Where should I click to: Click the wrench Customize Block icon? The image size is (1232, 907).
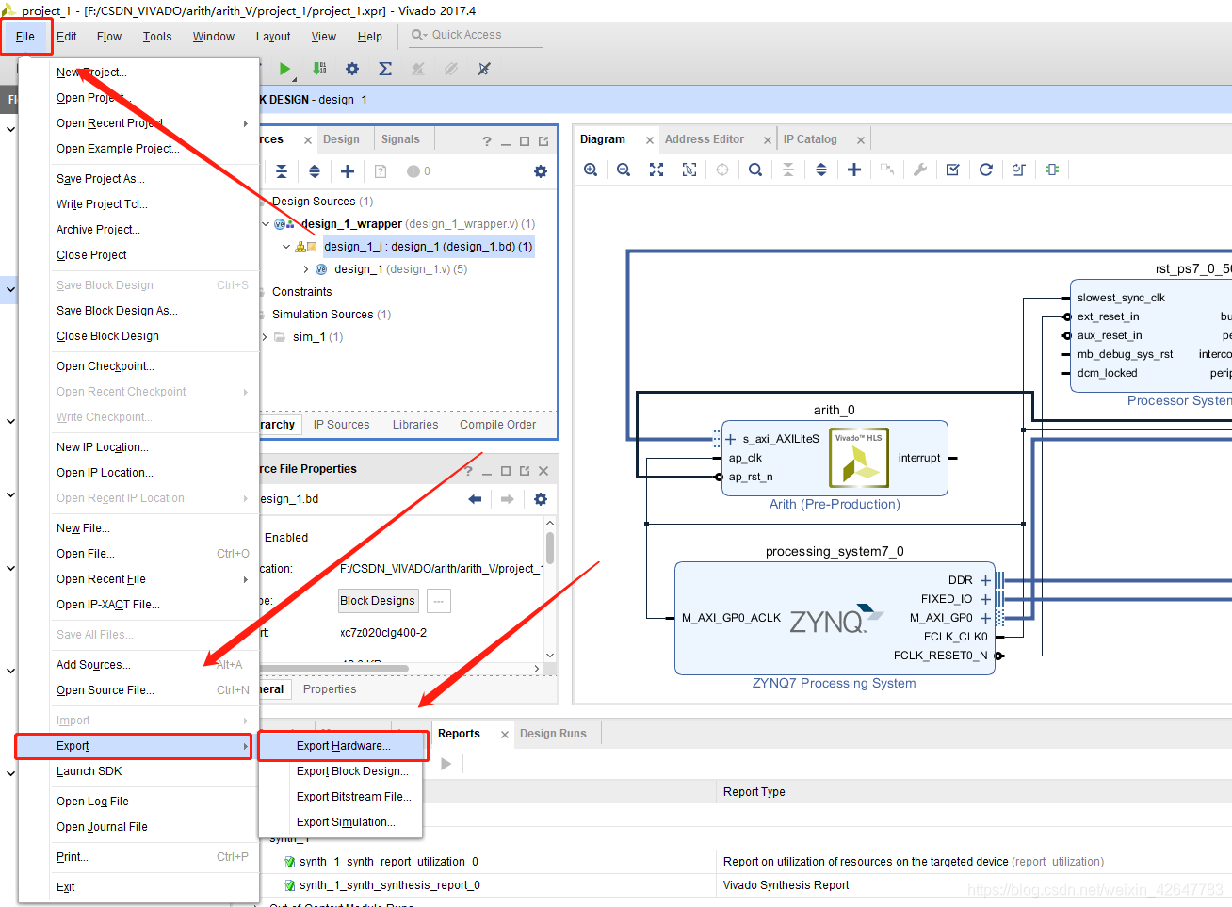point(920,170)
